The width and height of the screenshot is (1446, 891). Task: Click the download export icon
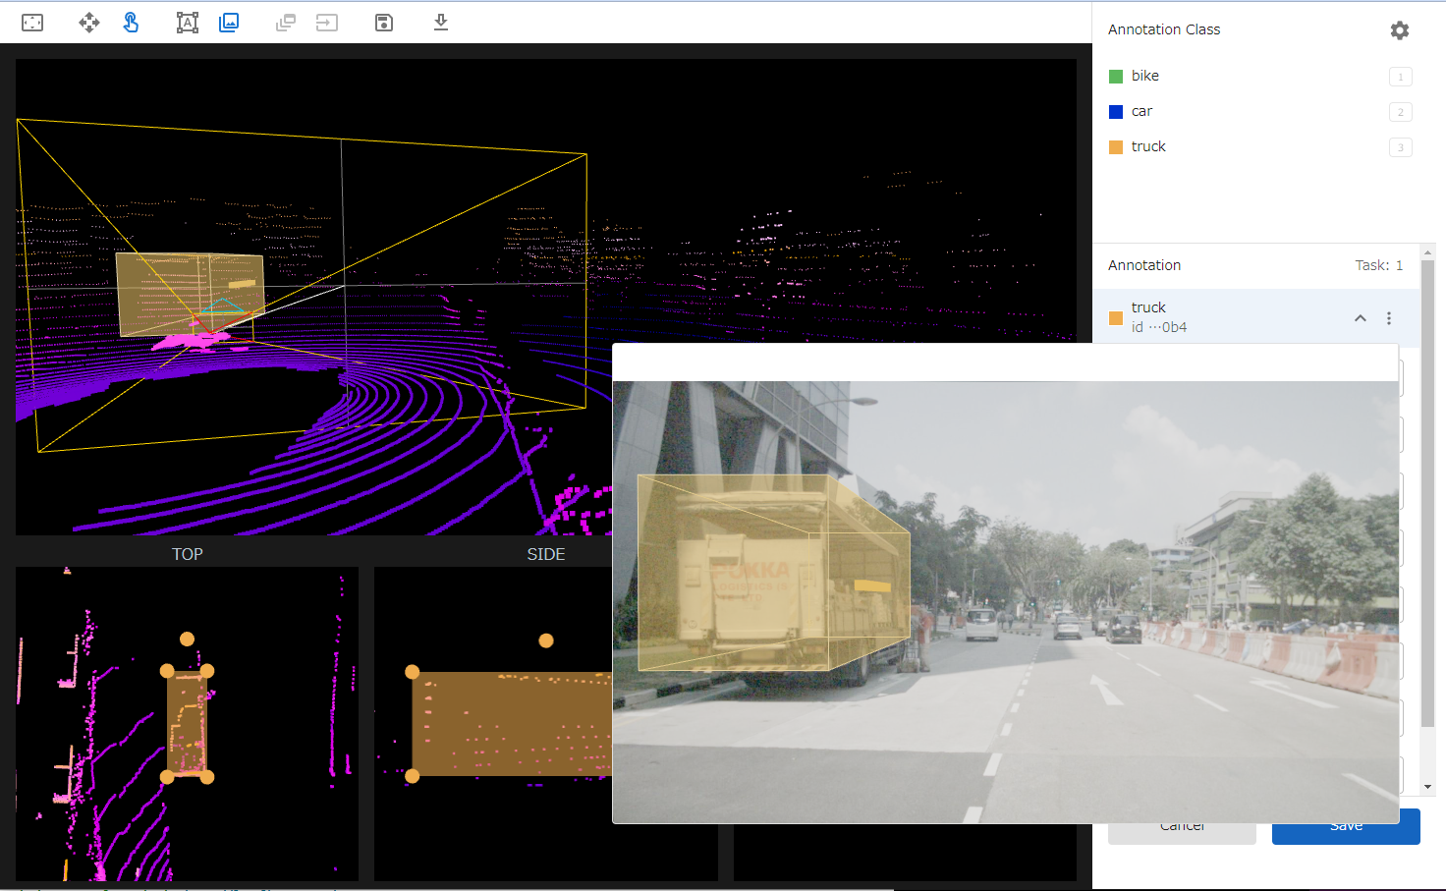click(x=441, y=23)
